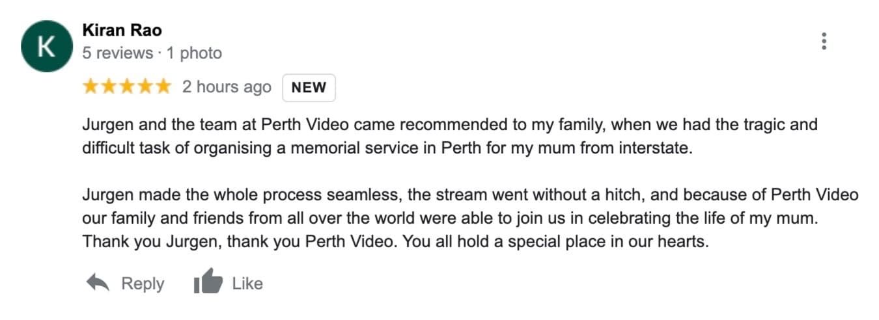Click the Reply arrow icon

click(x=97, y=283)
